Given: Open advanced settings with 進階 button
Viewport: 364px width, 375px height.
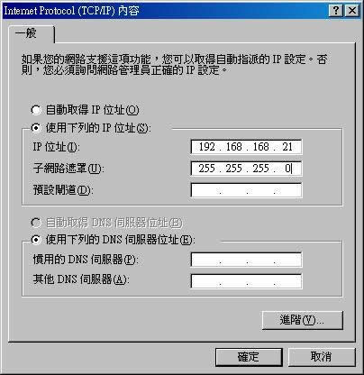Looking at the screenshot, I should tap(303, 320).
